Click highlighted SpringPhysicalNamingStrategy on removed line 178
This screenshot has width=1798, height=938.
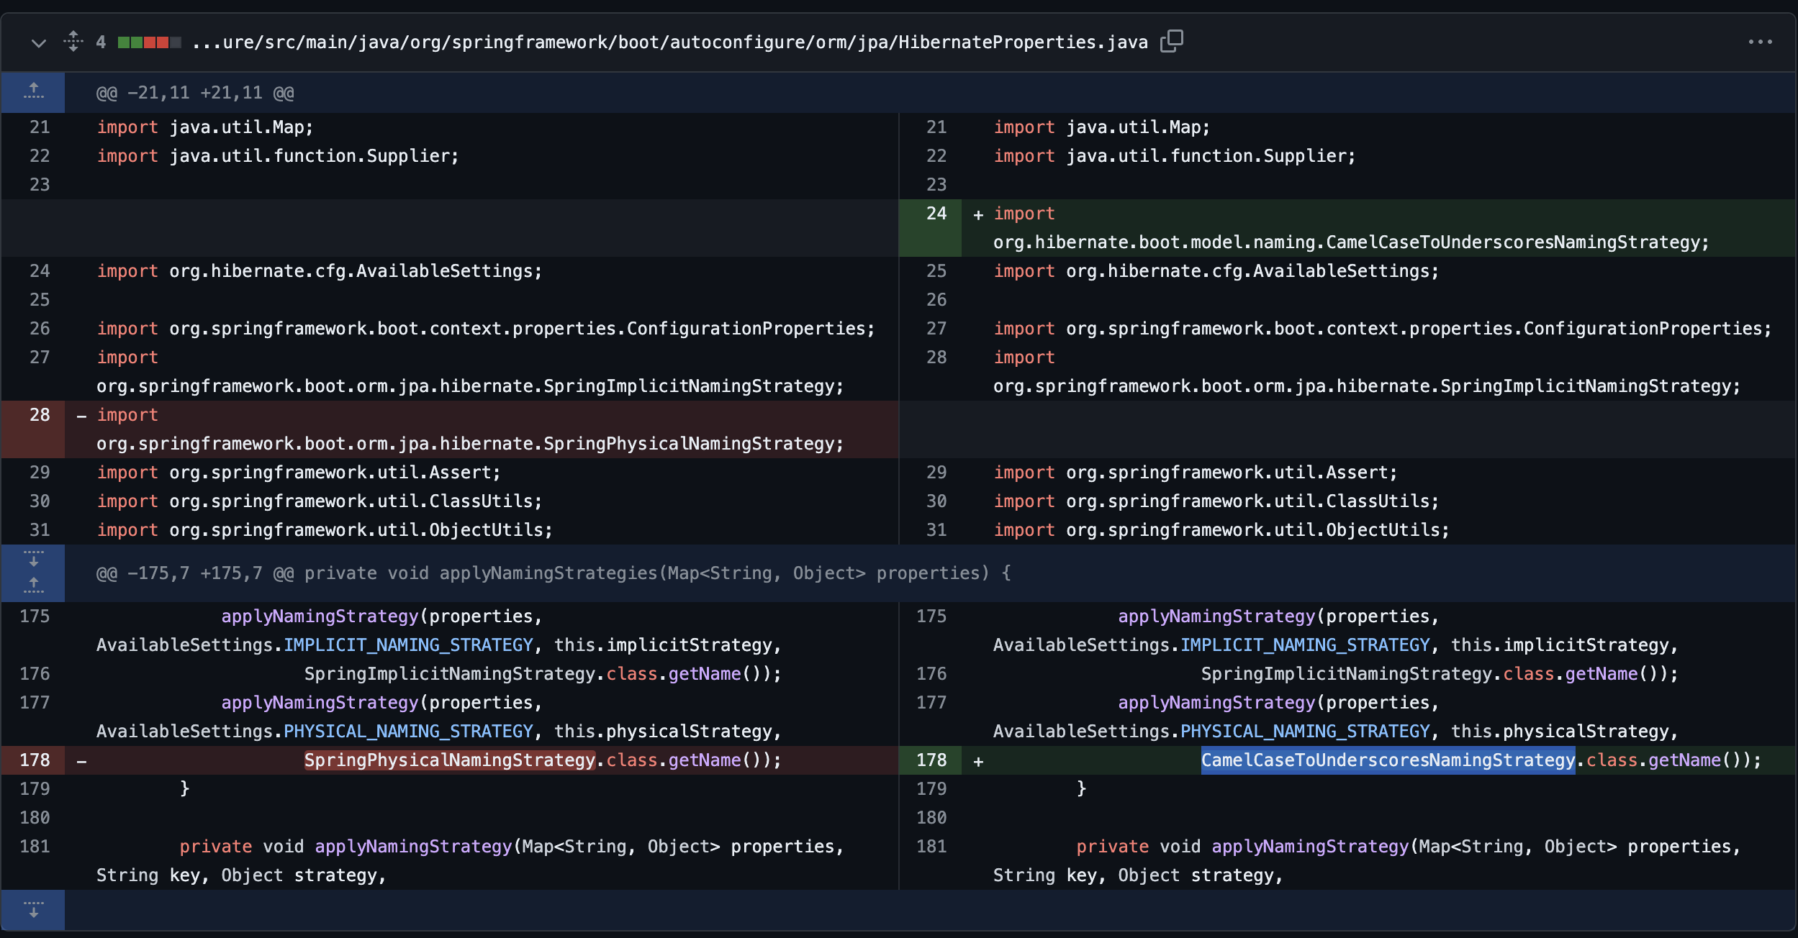point(450,760)
